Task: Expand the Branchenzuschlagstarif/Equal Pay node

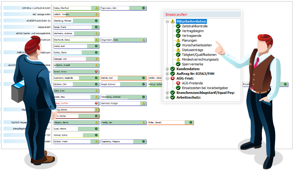Action: (167, 93)
